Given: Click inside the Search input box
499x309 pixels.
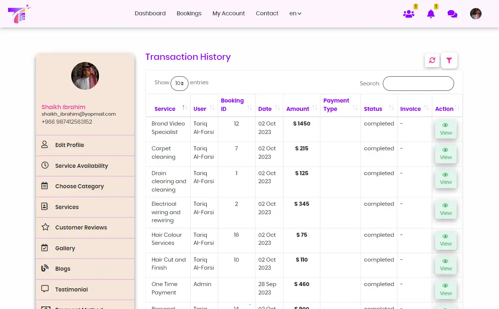Looking at the screenshot, I should (418, 84).
